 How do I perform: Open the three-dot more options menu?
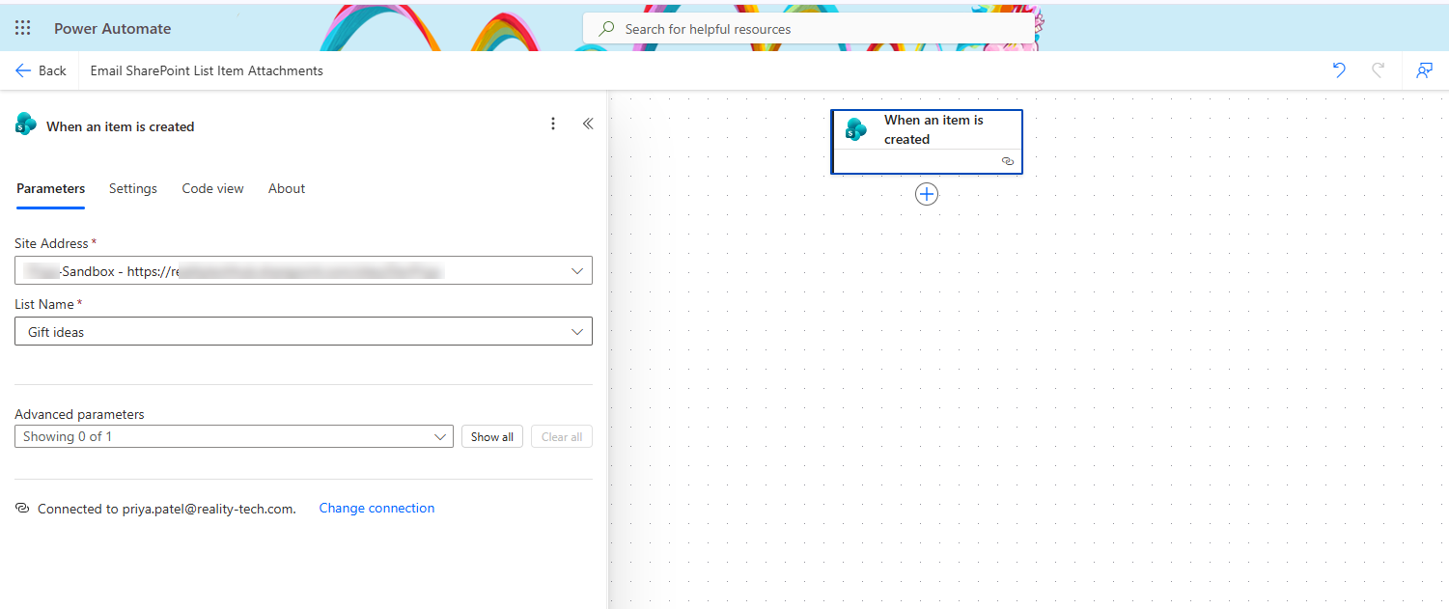coord(553,124)
